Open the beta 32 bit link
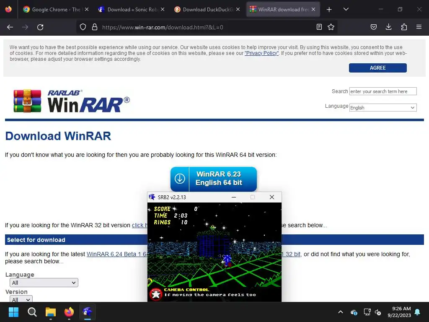 (291, 254)
